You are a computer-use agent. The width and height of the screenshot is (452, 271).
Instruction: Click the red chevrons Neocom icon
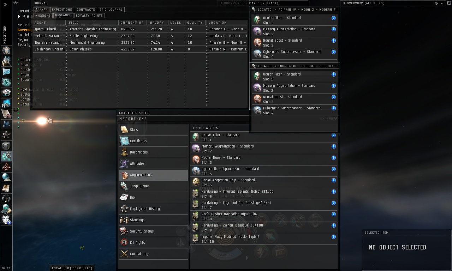[6, 167]
